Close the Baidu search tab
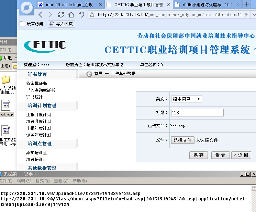Viewport: 256px width, 212px height. [x=100, y=4]
